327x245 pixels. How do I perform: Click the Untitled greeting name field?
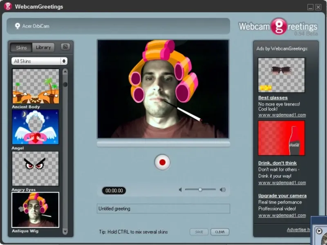click(163, 209)
